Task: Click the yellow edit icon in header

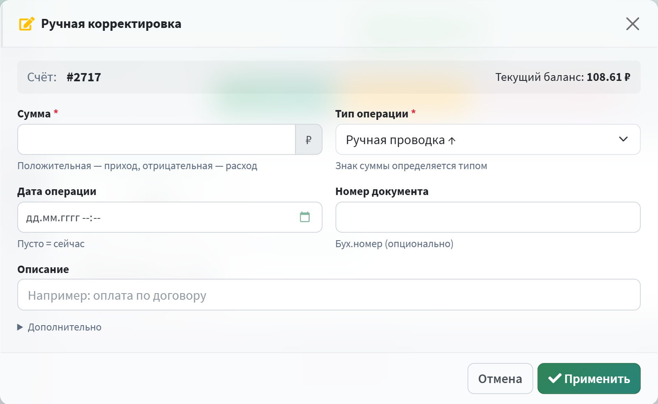Action: [x=27, y=24]
